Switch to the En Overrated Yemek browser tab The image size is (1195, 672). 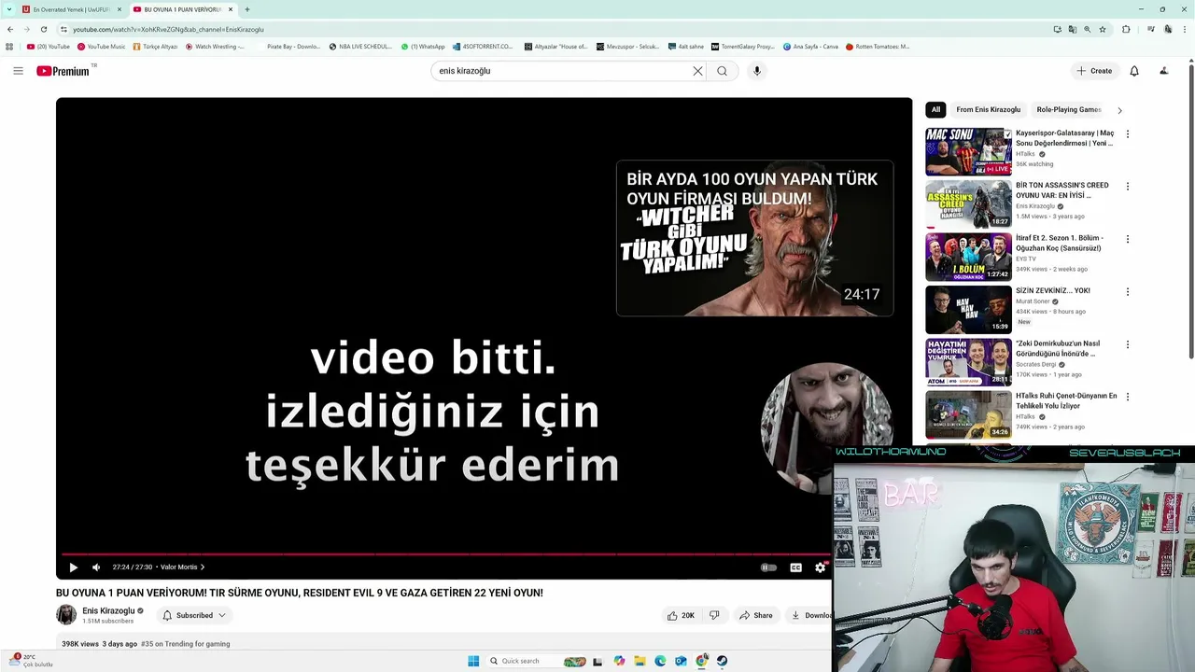(x=71, y=9)
